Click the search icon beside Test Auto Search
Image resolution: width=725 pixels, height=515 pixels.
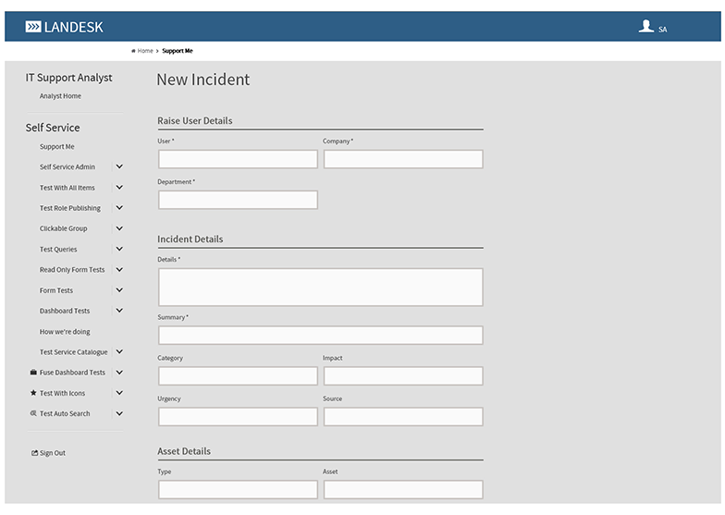point(33,413)
